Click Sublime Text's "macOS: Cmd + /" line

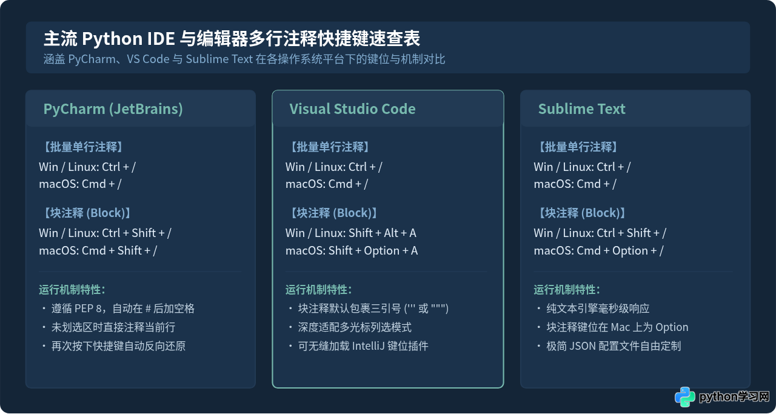tap(575, 184)
